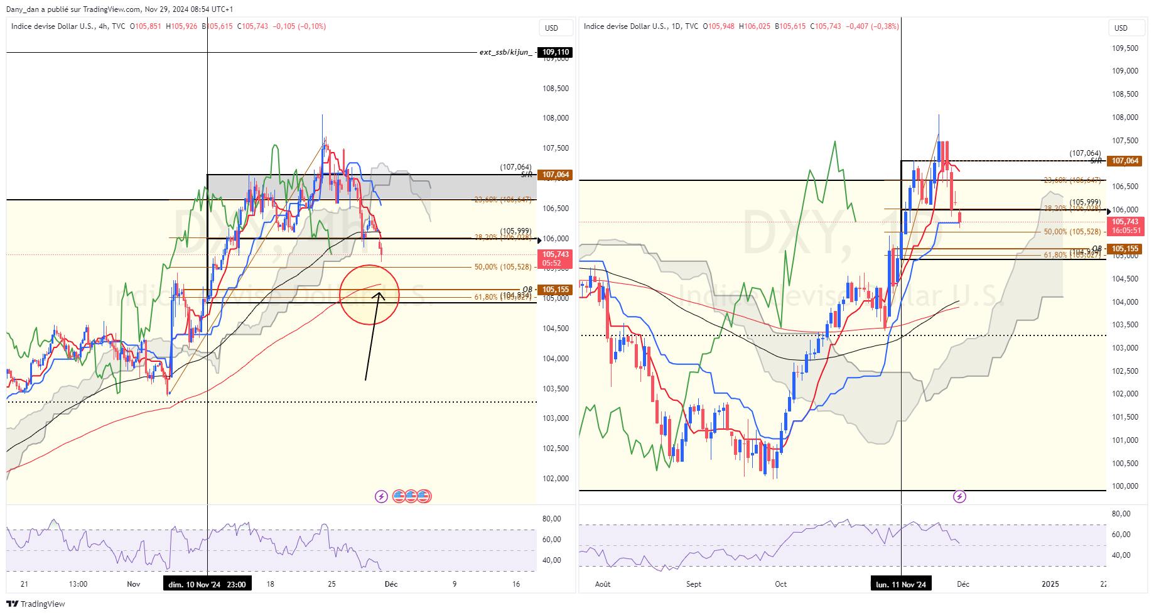Click the orange 107,064 price label on the 1D chart
This screenshot has width=1154, height=615.
(x=1125, y=161)
